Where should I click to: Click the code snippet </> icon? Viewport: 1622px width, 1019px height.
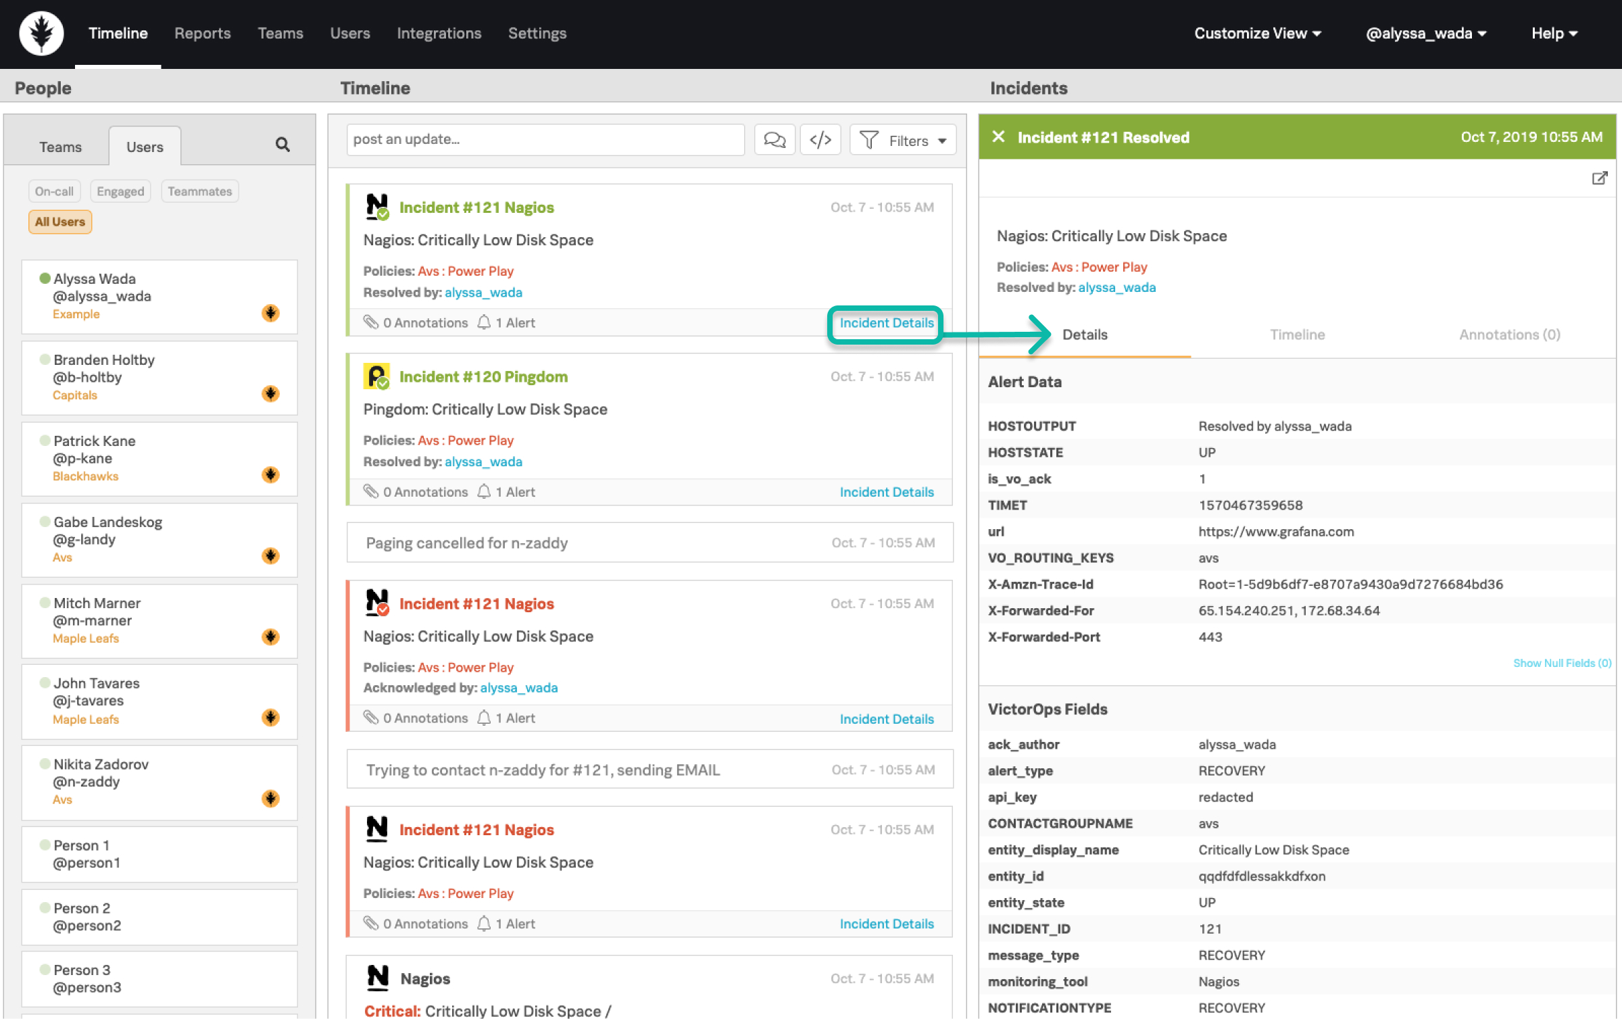[x=820, y=140]
